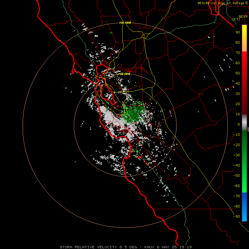Click the STORM RELATIVE VELOCITY caption text
The image size is (249, 249).
(x=89, y=247)
